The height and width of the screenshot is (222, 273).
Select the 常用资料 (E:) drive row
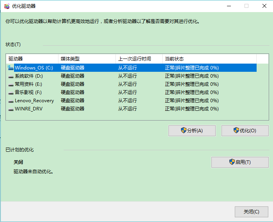[x=131, y=84]
